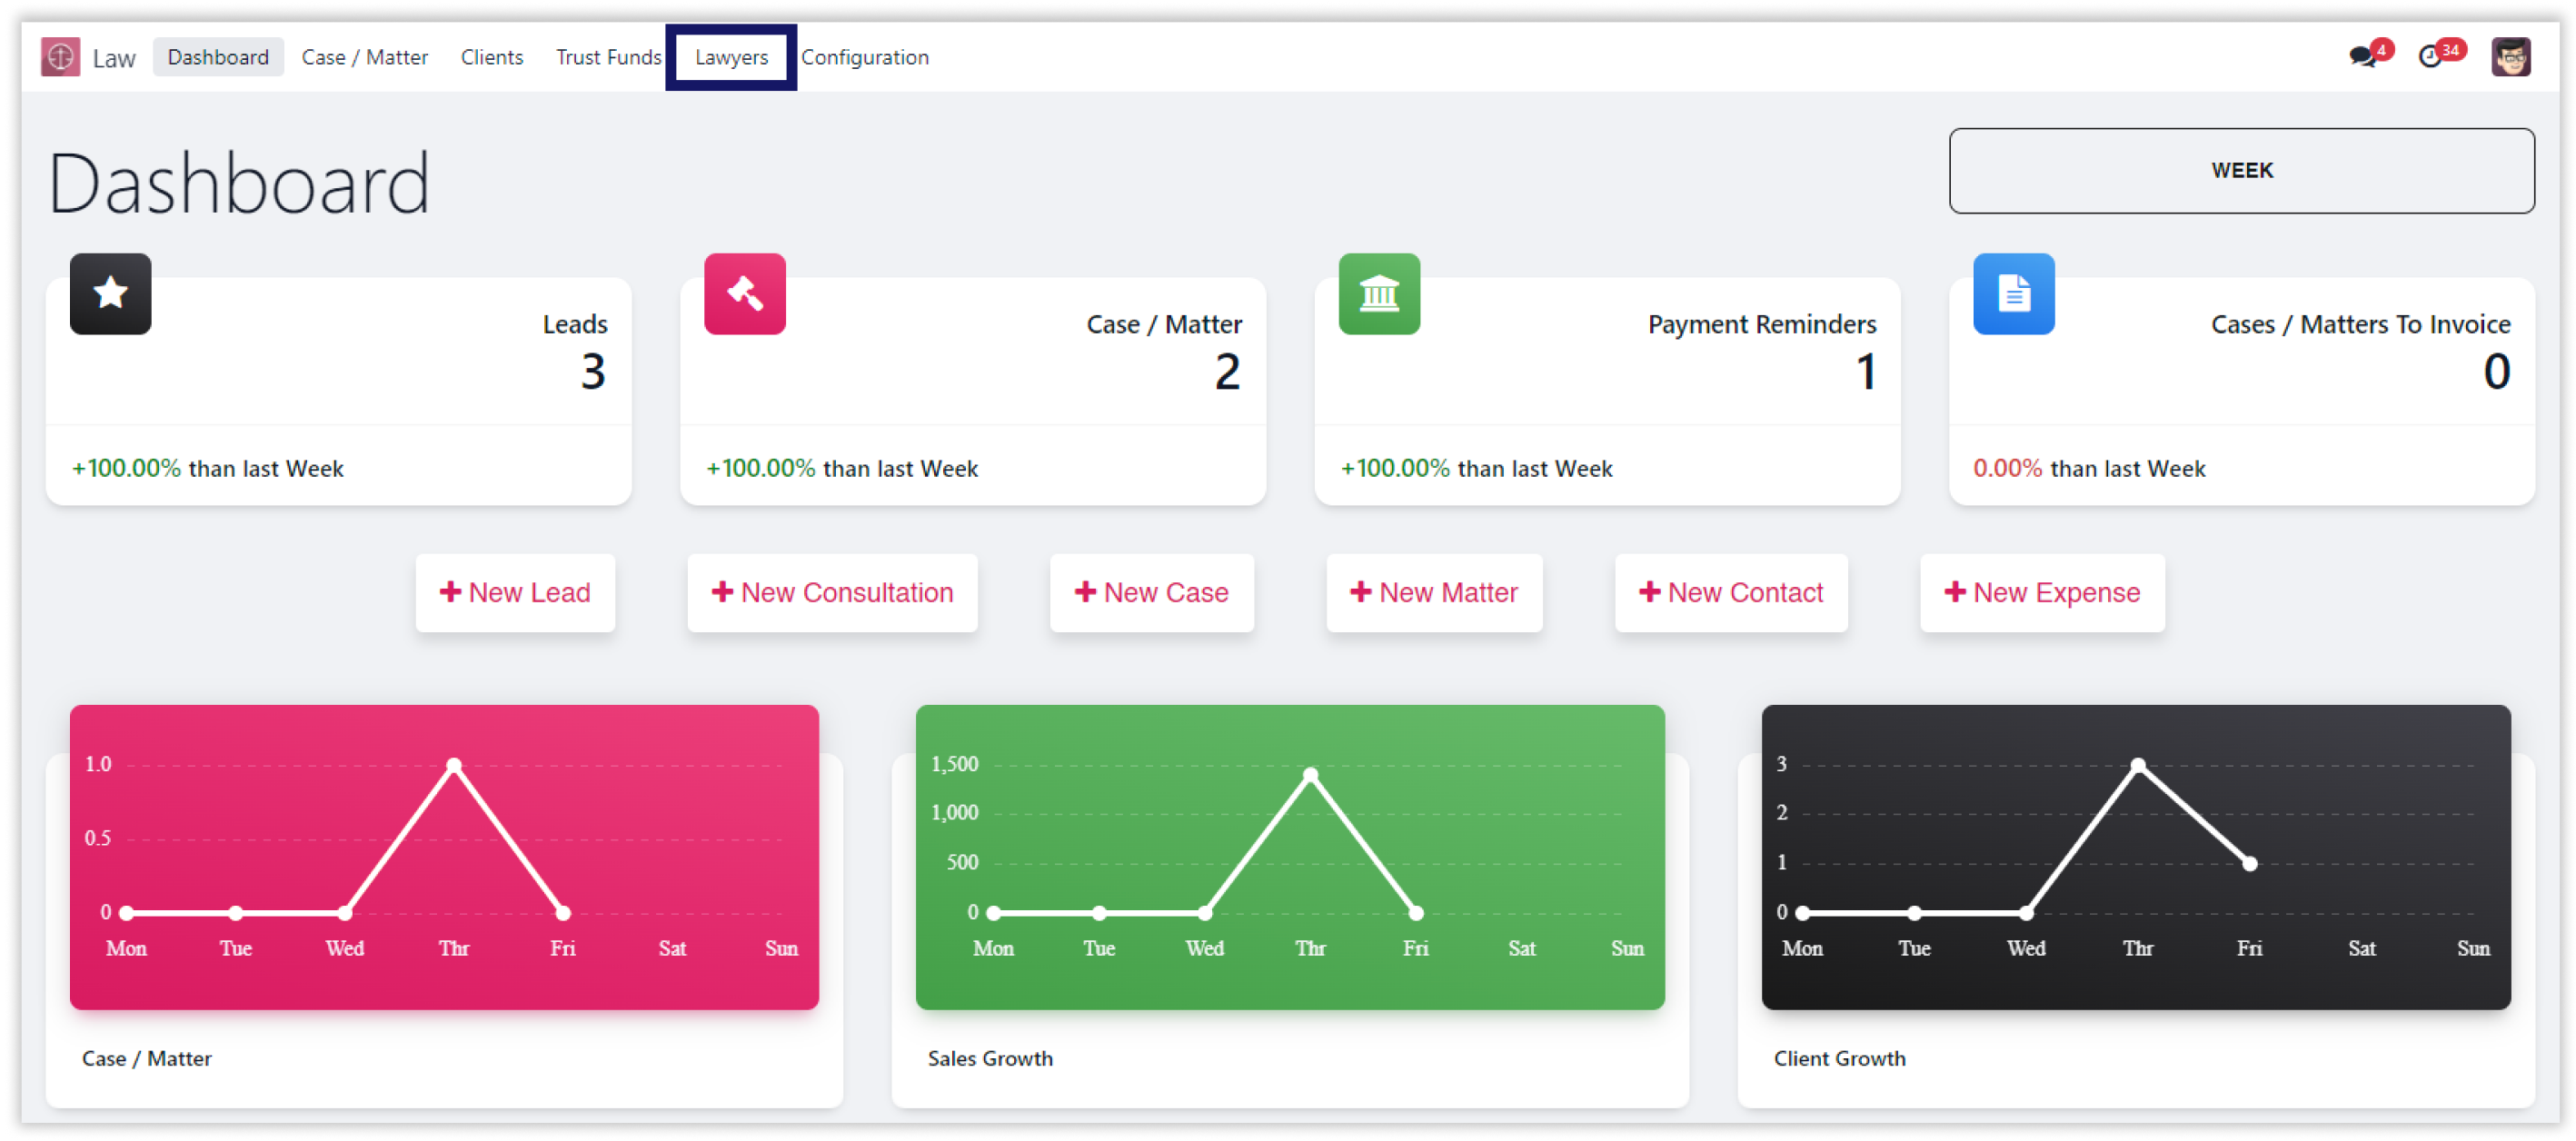
Task: Click the Sales Growth green chart
Action: click(1290, 857)
